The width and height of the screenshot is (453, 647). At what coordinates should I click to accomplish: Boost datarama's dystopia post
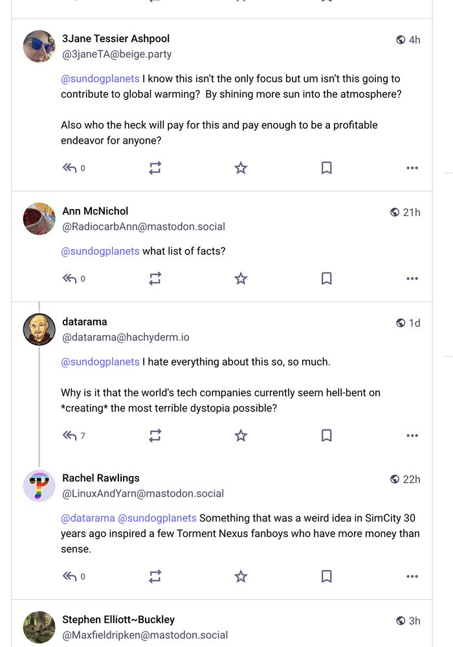(155, 435)
